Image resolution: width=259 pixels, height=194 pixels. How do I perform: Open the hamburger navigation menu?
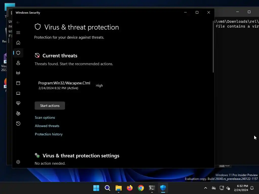[x=18, y=33]
